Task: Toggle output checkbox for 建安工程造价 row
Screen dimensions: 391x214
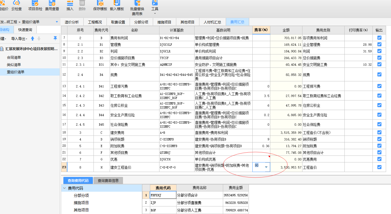Action: tap(379, 167)
